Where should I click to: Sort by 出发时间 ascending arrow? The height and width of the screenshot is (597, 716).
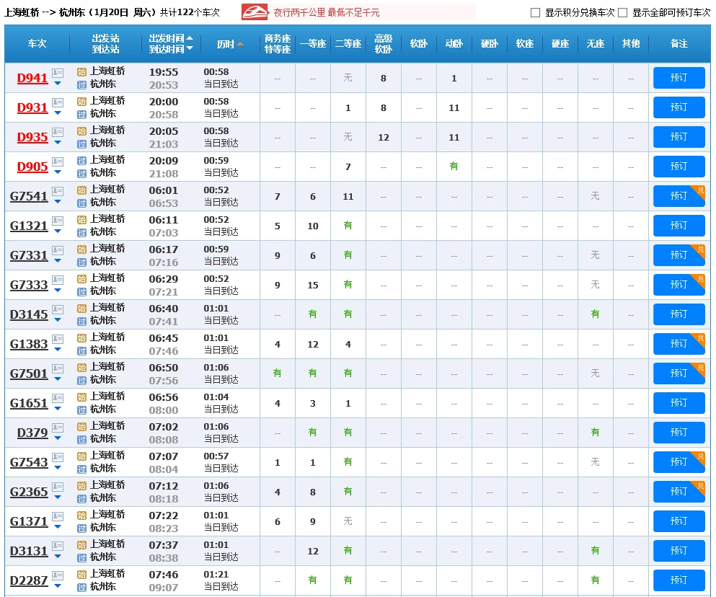point(190,38)
